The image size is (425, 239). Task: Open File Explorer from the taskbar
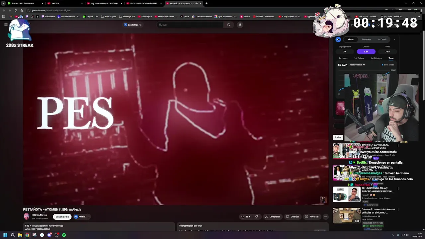[x=20, y=235]
